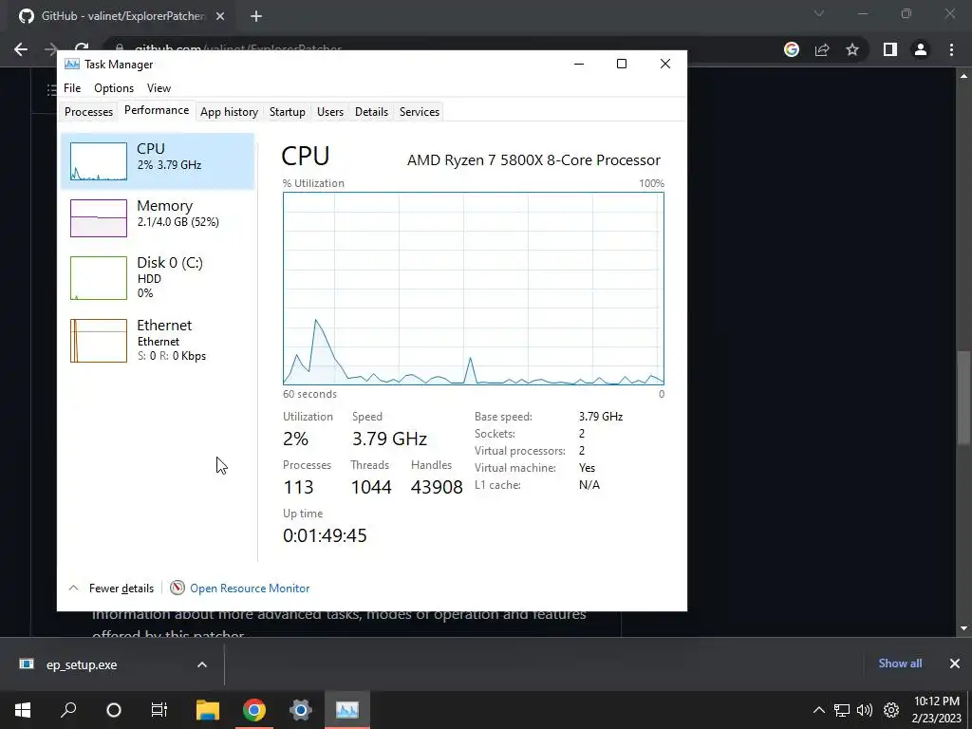
Task: Show hidden system tray icons chevron
Action: pyautogui.click(x=819, y=710)
